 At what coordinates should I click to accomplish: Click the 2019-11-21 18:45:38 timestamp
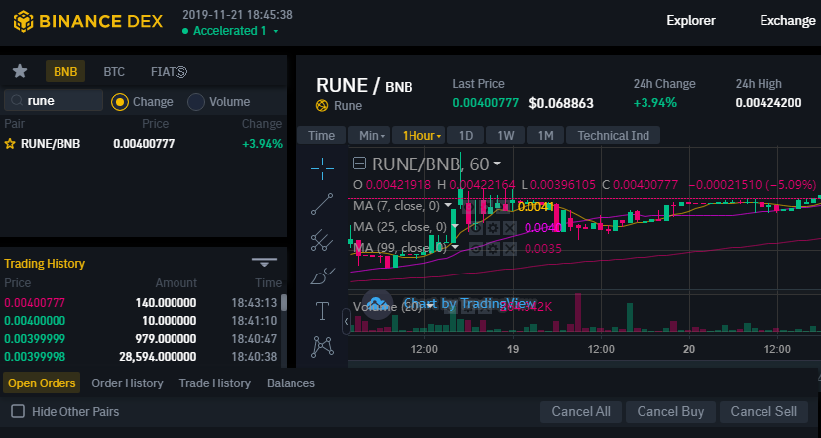click(237, 15)
